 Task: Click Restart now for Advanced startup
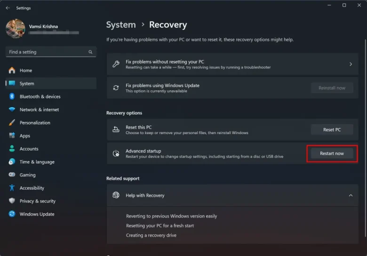(x=332, y=153)
